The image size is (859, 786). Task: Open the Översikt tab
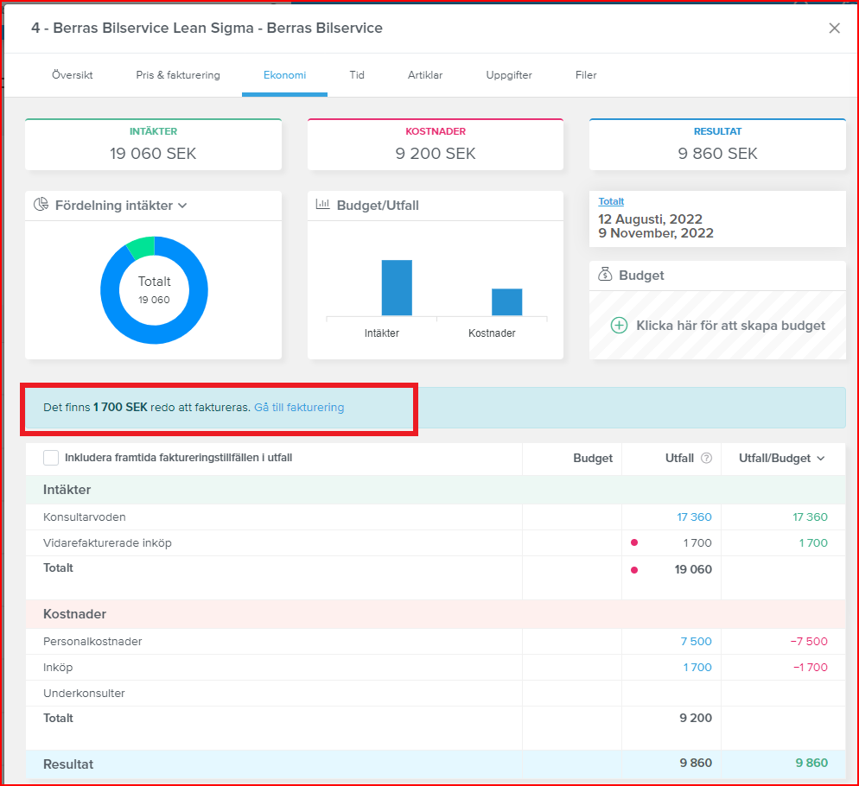click(x=73, y=75)
